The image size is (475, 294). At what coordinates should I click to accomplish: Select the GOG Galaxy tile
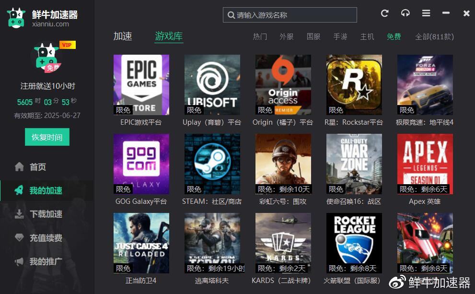(141, 164)
